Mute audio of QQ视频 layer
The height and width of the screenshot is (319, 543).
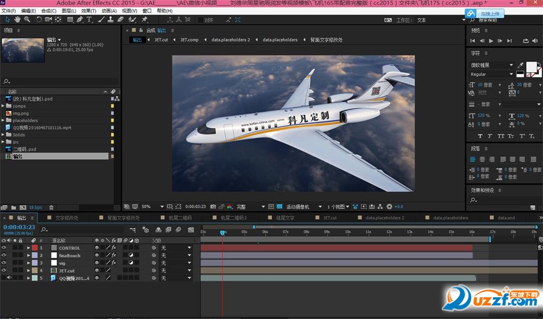tap(10, 278)
